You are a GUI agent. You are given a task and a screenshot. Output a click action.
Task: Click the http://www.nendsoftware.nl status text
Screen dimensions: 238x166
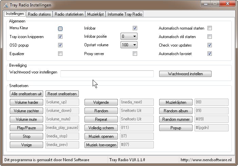206,160
